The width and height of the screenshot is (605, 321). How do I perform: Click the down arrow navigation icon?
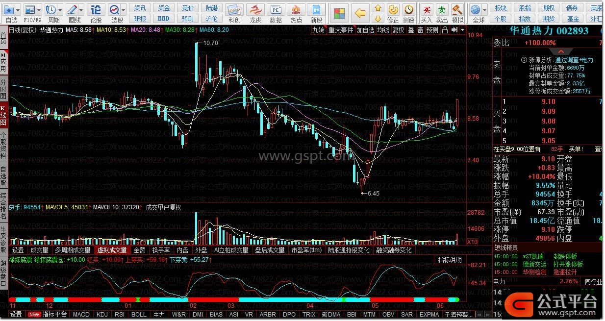378,18
